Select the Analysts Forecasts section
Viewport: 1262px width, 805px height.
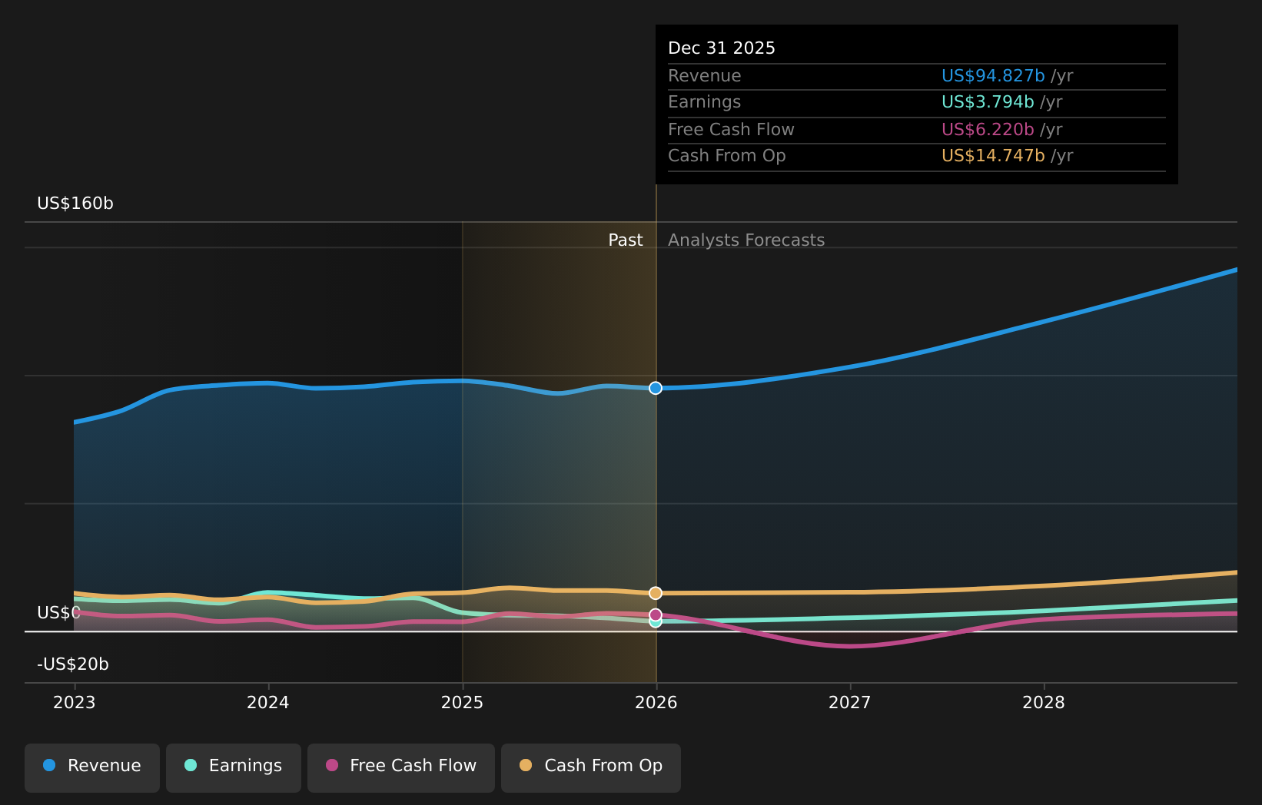pyautogui.click(x=746, y=240)
